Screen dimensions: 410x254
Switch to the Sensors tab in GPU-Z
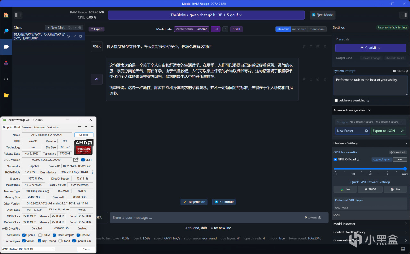tap(27, 127)
